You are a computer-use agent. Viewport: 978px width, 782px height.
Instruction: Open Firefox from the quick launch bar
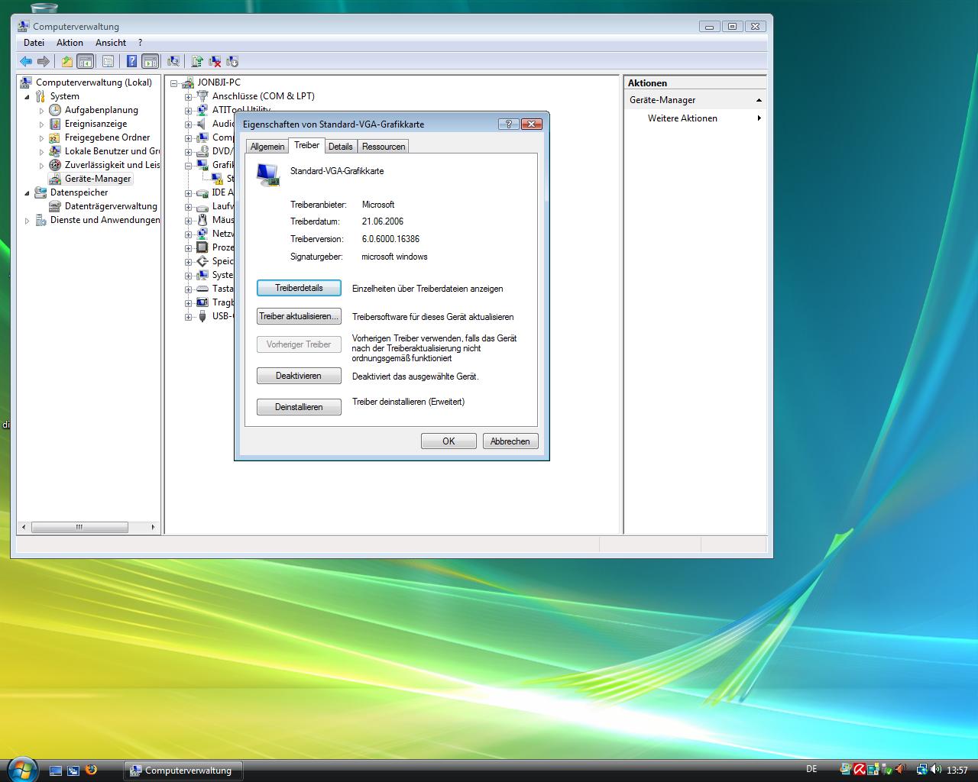[92, 770]
